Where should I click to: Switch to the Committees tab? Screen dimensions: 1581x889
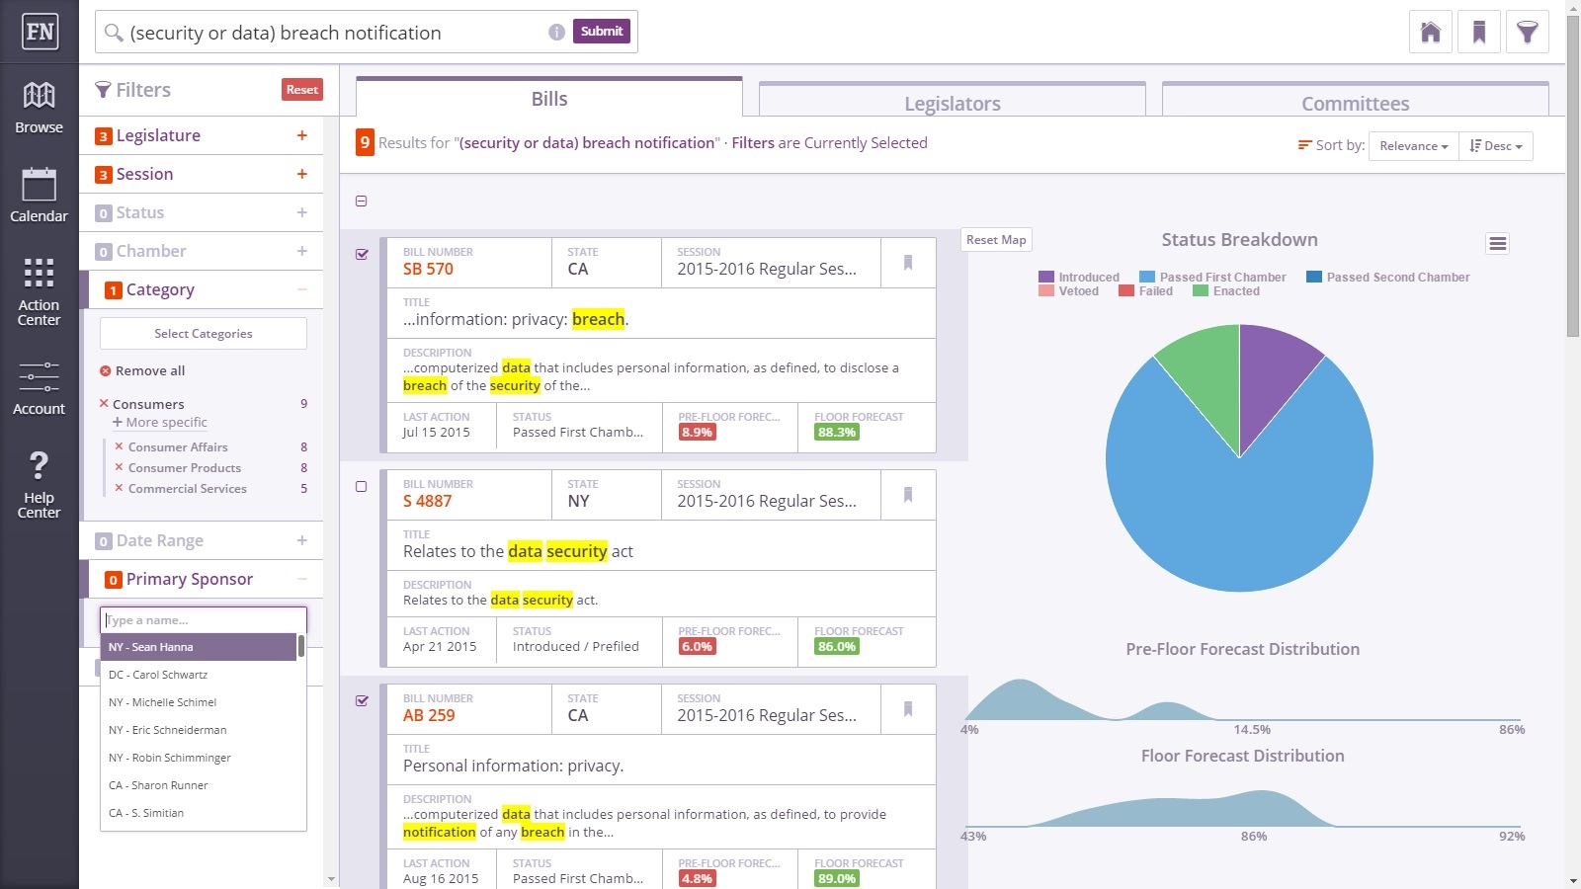pos(1356,103)
